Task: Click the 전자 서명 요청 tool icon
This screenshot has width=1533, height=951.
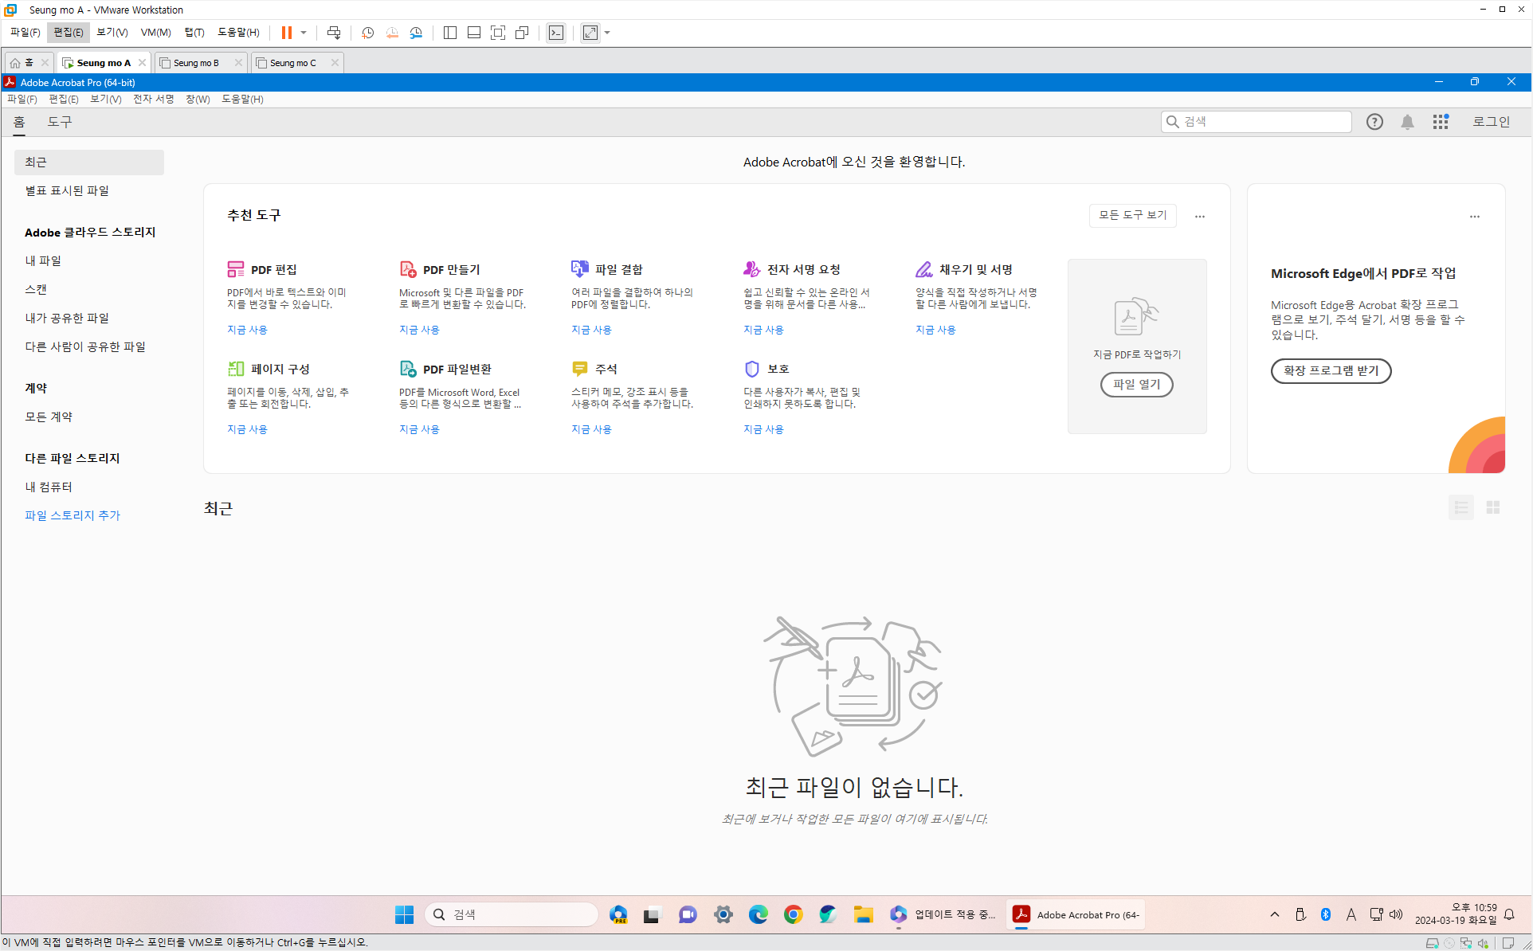Action: click(x=751, y=269)
